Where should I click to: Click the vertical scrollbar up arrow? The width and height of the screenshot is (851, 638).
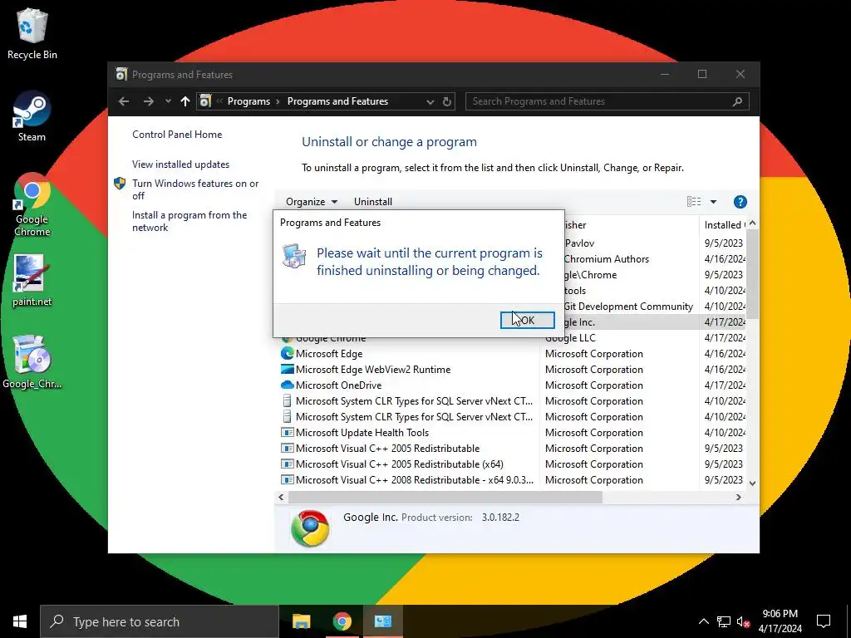click(x=752, y=223)
